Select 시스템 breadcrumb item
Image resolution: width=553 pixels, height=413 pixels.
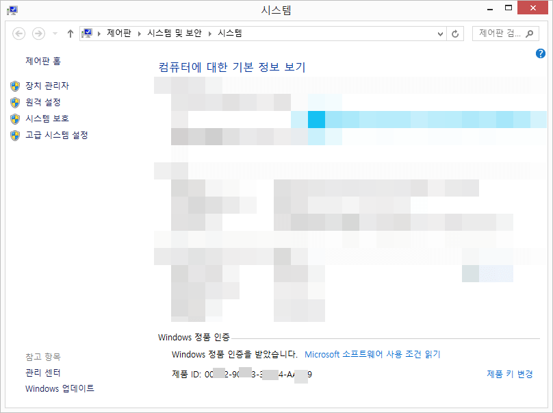pyautogui.click(x=230, y=34)
